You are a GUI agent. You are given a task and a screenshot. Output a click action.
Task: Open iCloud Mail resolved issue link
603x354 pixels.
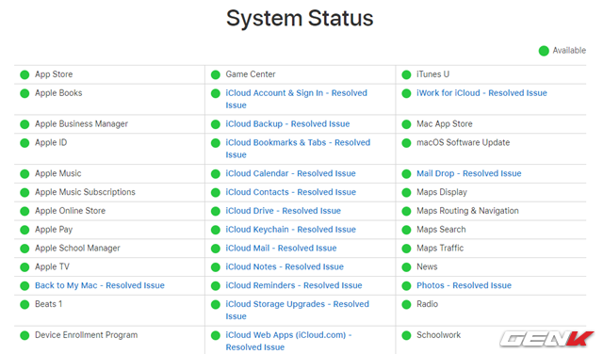tap(281, 249)
